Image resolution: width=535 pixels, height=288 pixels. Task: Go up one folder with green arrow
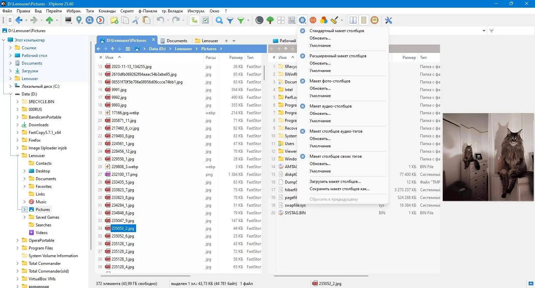pyautogui.click(x=49, y=20)
